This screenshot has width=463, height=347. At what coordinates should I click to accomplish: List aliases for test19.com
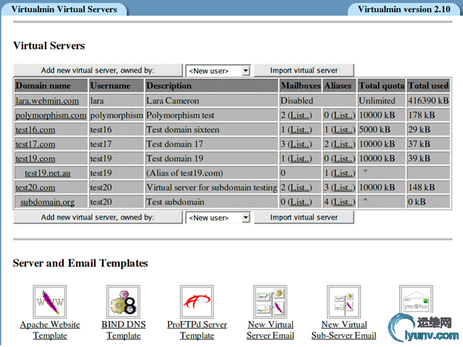[x=343, y=159]
